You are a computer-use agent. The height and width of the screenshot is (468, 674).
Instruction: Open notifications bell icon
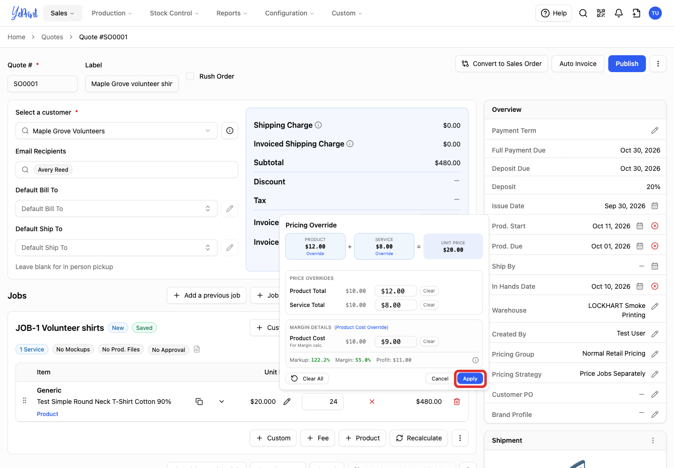coord(619,13)
